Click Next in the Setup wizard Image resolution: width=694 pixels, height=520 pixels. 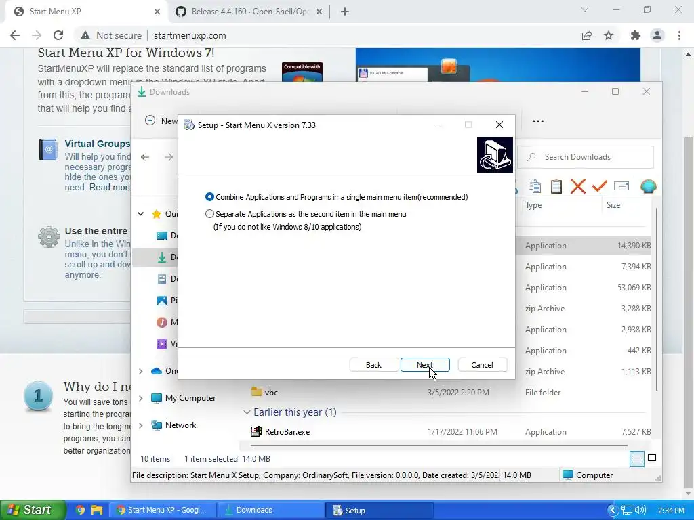(425, 365)
